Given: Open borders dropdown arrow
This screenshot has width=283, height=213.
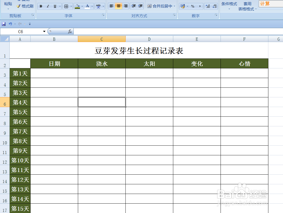Looking at the screenshot, I should coord(71,6).
